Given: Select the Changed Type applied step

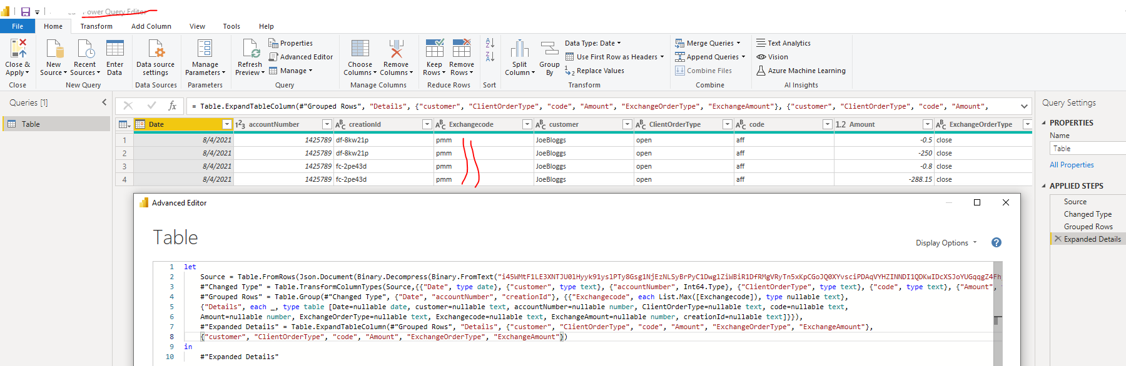Looking at the screenshot, I should coord(1088,214).
